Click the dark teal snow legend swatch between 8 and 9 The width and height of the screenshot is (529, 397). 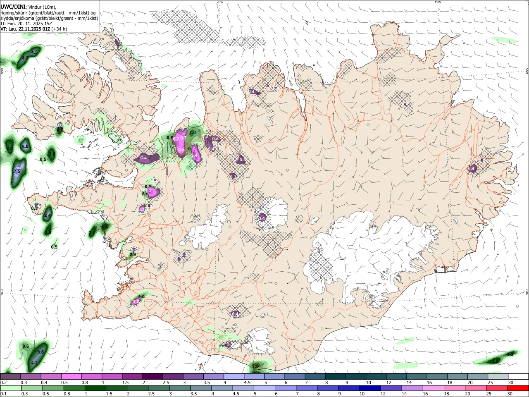coord(335,376)
